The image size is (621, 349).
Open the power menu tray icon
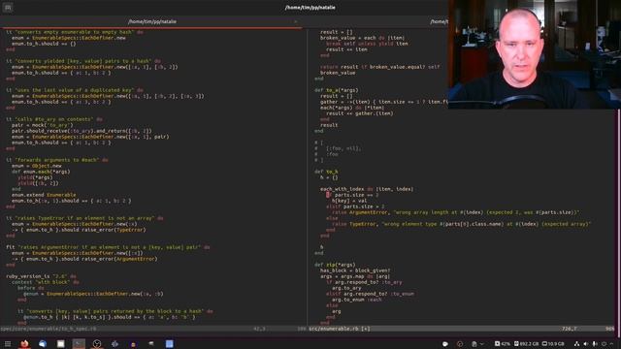coord(604,344)
